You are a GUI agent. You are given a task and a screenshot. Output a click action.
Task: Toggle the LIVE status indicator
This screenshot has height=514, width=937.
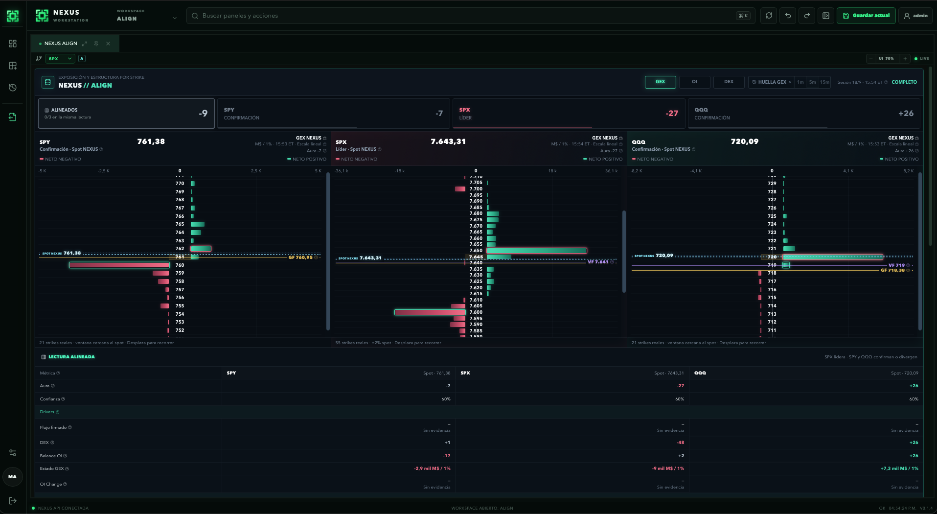coord(921,58)
